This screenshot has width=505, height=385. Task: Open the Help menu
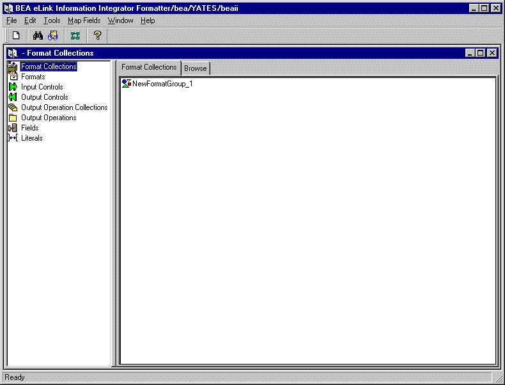pyautogui.click(x=148, y=20)
